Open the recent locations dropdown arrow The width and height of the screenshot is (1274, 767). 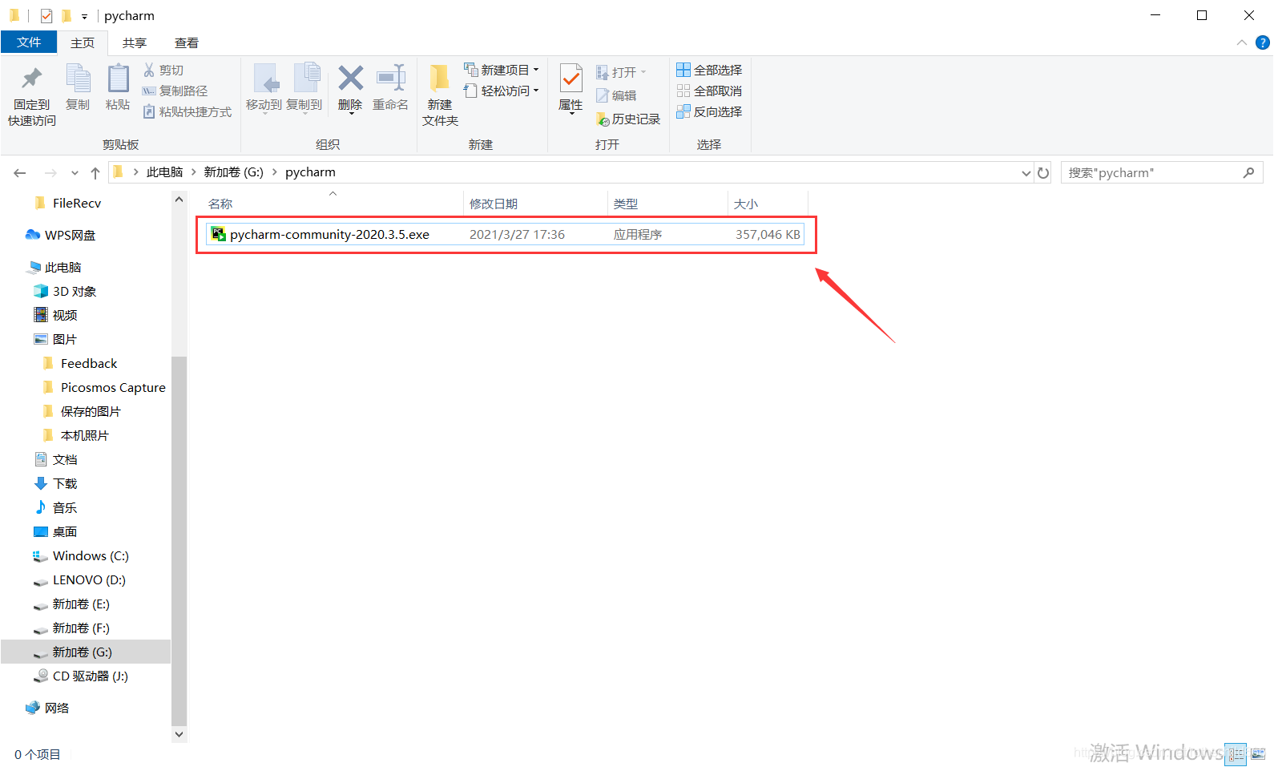coord(75,173)
